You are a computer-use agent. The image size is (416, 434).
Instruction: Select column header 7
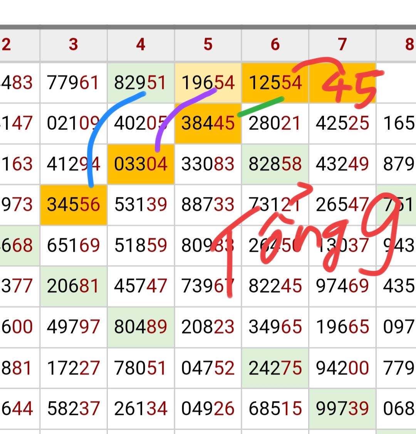click(x=342, y=45)
